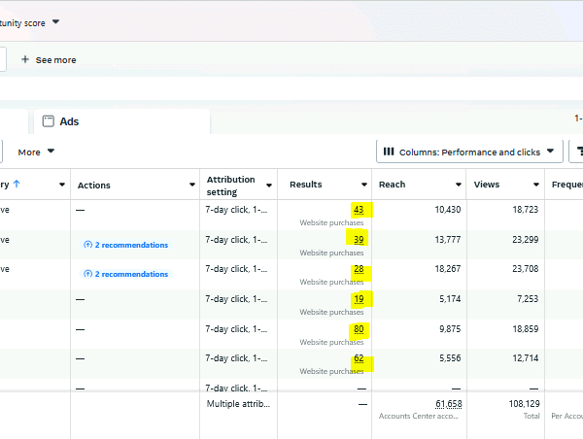Open the Views column header dropdown

(535, 185)
